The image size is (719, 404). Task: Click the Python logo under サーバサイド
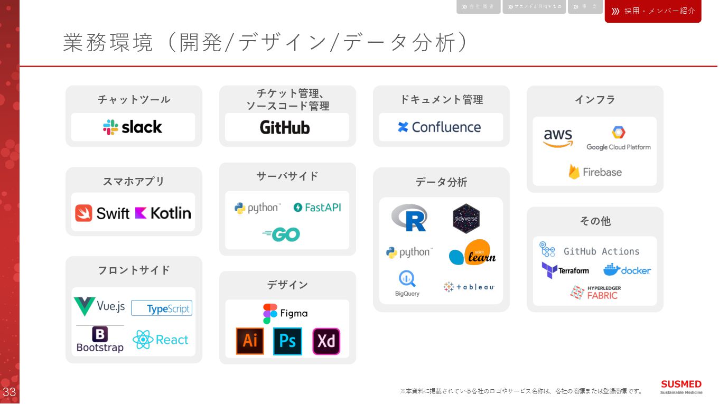[257, 208]
